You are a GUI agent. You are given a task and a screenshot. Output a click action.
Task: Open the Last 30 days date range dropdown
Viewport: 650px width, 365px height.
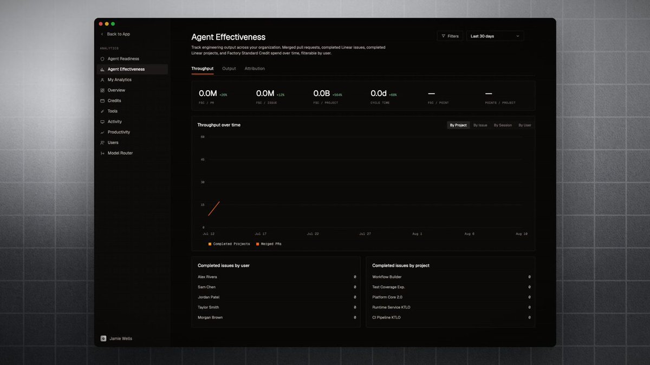(x=495, y=36)
